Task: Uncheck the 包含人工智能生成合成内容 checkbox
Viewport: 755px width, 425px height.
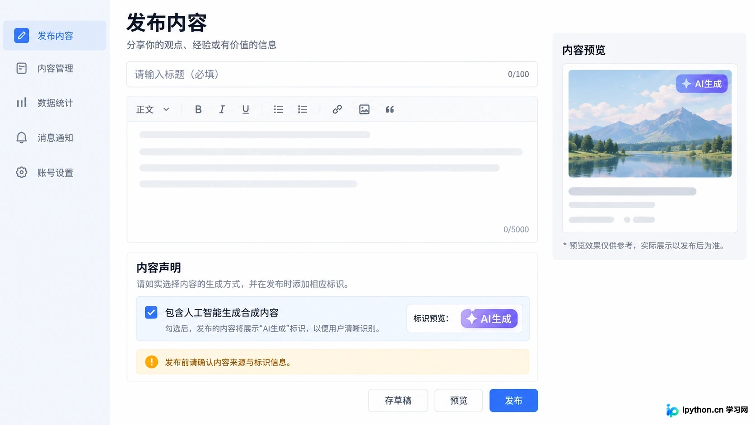Action: click(151, 312)
